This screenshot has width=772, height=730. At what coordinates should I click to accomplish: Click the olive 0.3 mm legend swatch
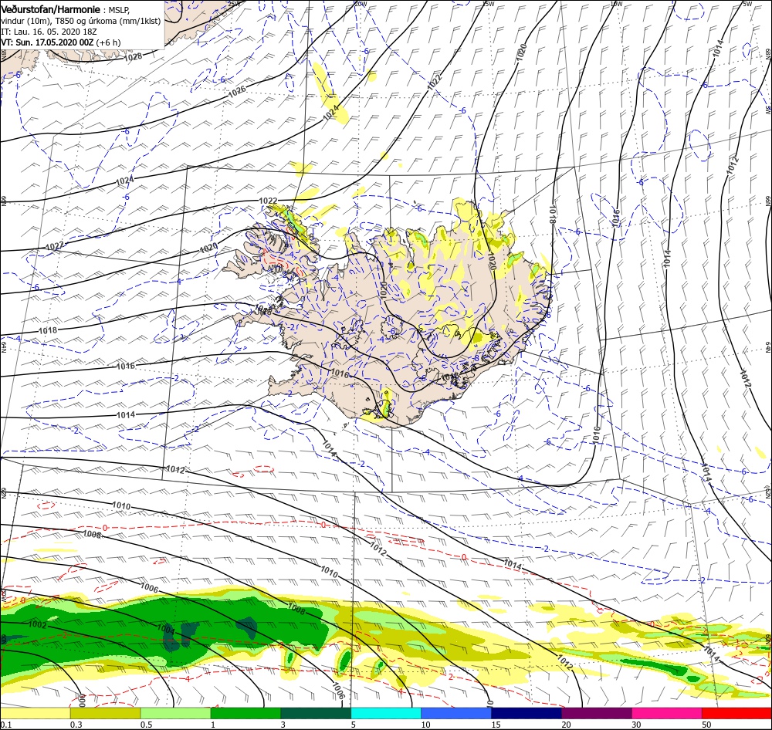(105, 713)
